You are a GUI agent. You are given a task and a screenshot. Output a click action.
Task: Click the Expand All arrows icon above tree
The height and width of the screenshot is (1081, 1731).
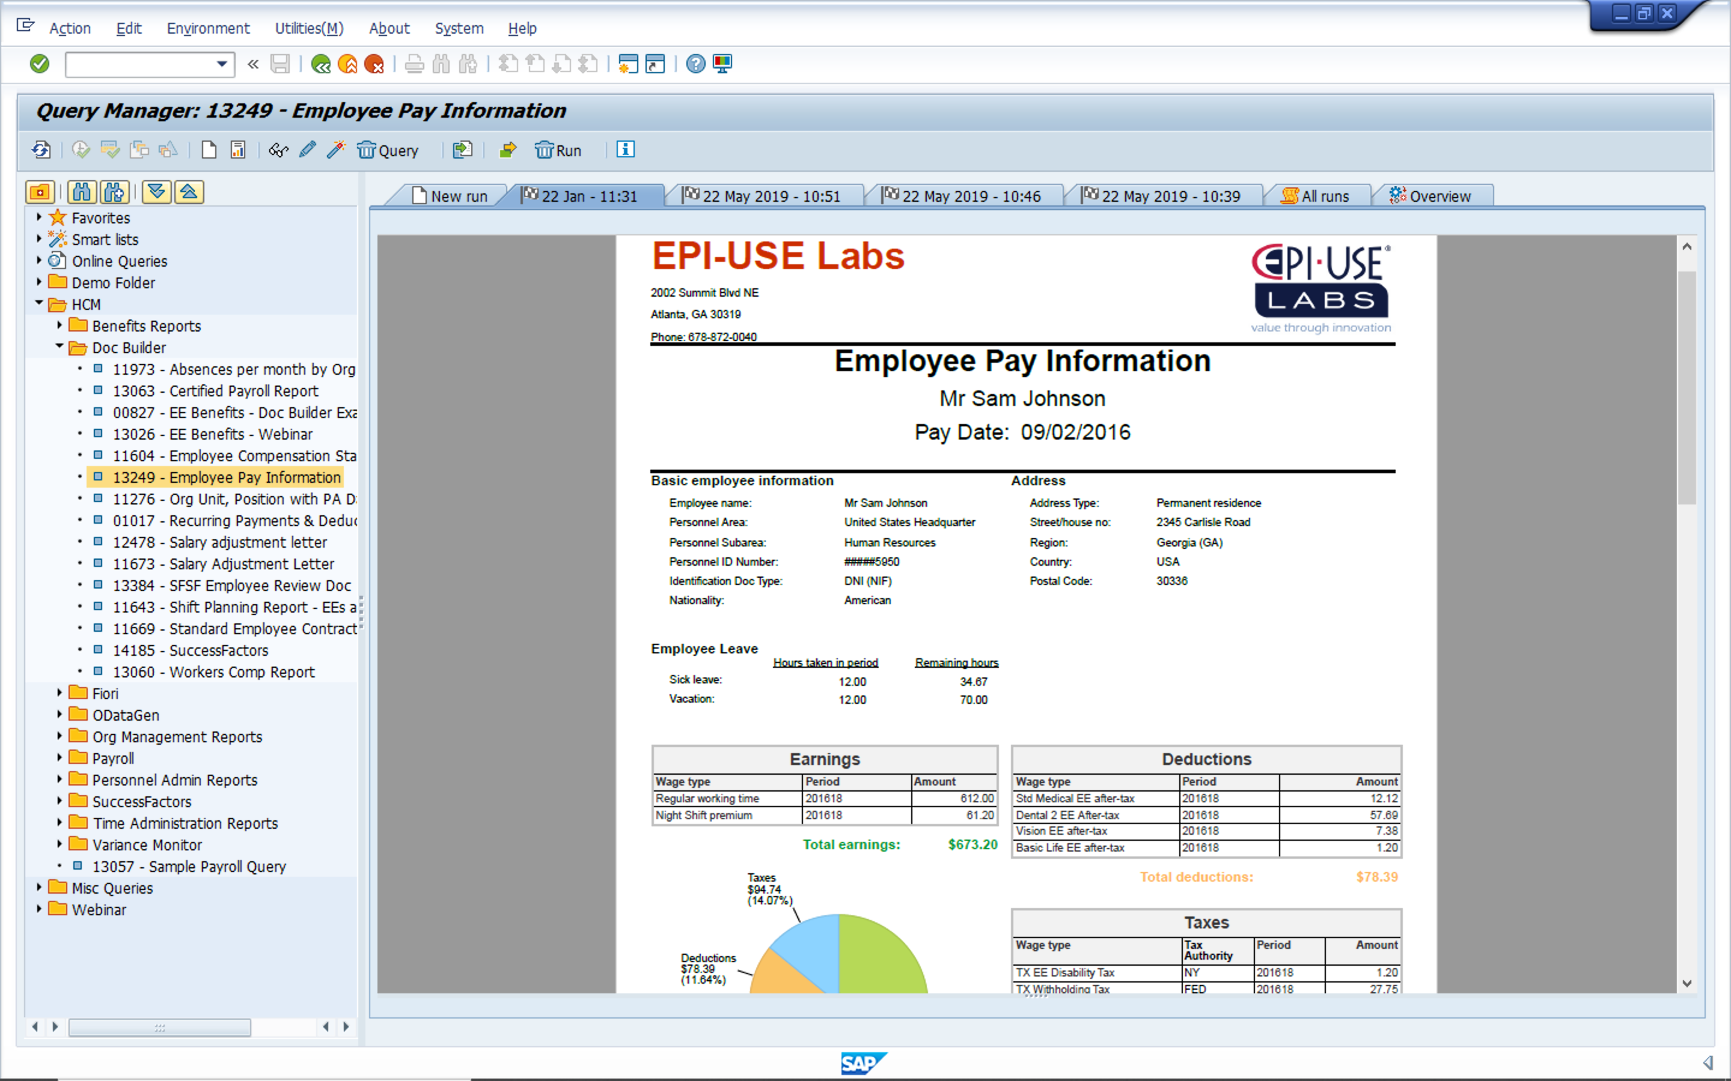(x=157, y=192)
